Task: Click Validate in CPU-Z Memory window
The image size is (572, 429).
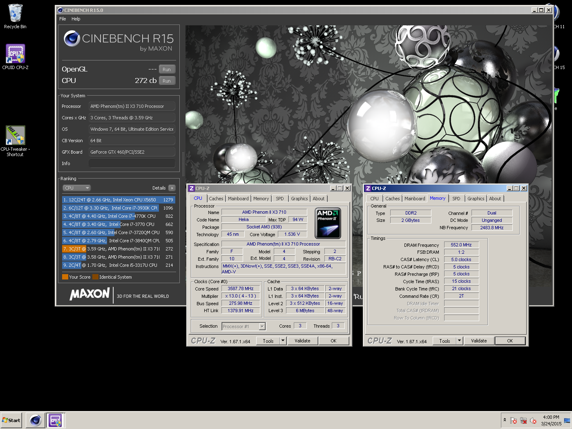Action: click(x=479, y=341)
